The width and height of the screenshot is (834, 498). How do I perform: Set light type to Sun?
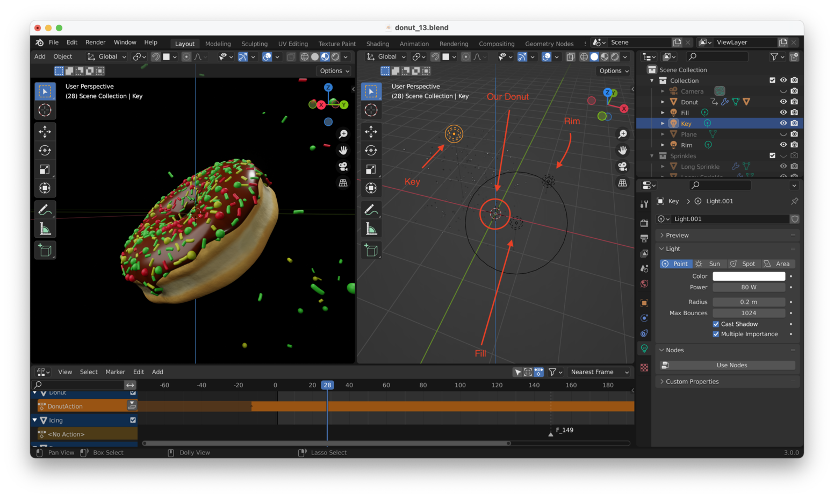pos(709,264)
